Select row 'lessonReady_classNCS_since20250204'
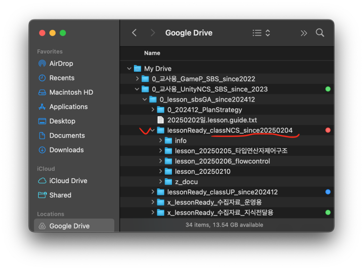The width and height of the screenshot is (363, 270). point(227,130)
